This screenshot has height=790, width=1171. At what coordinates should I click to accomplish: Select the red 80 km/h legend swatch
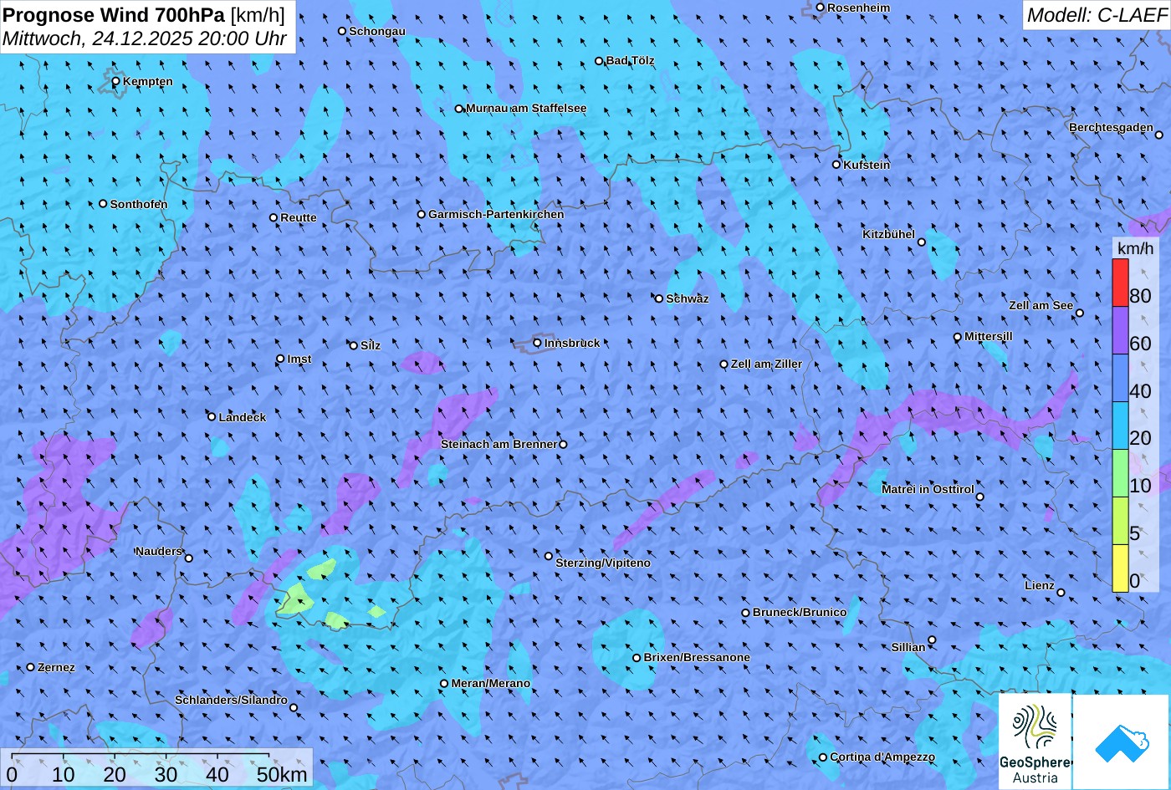click(1120, 283)
